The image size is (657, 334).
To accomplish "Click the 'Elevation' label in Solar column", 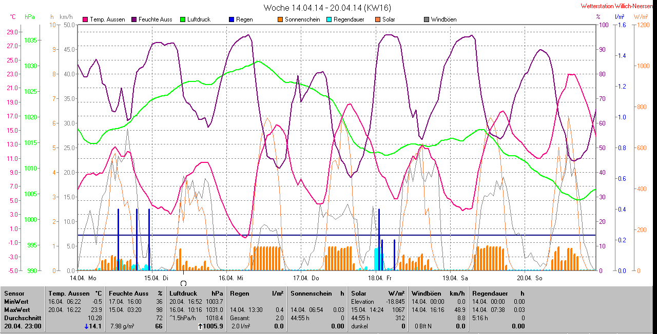I will [362, 302].
